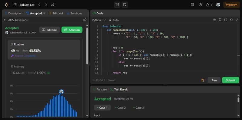
Task: Click the debugger icon beside Run
Action: click(x=203, y=80)
